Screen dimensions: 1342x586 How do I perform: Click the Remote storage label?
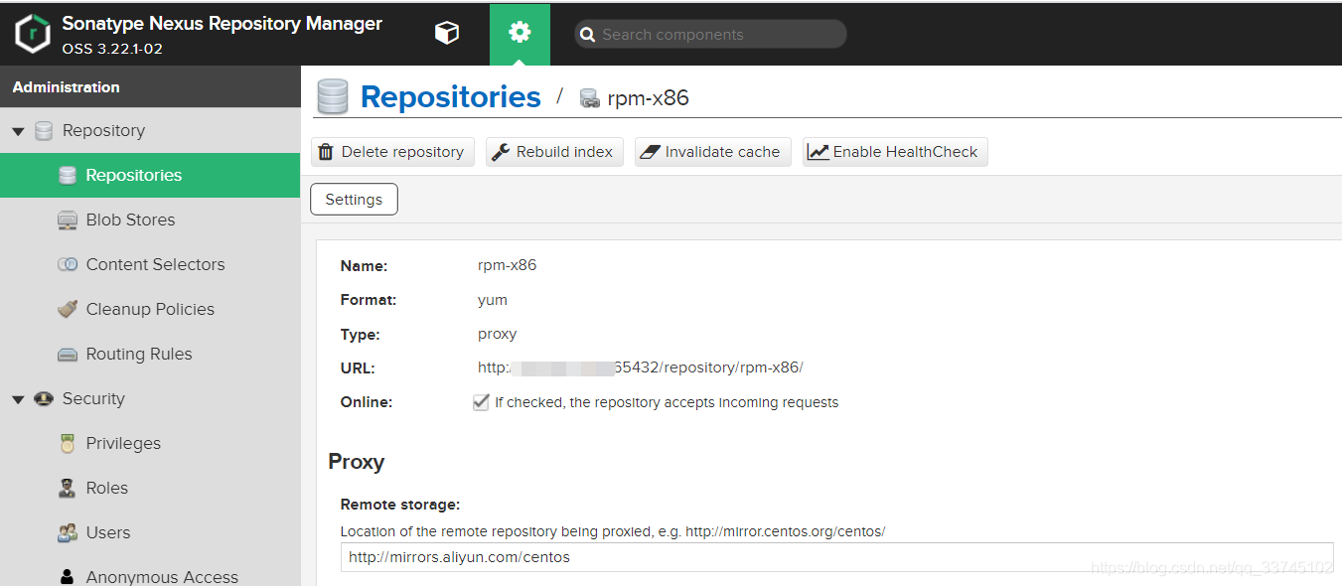[x=400, y=505]
